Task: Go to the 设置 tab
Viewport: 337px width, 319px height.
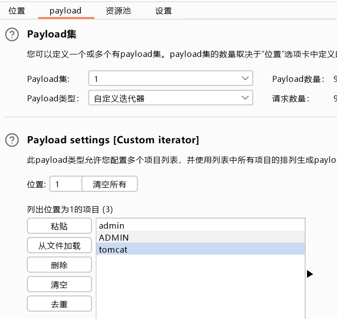Action: [x=163, y=10]
